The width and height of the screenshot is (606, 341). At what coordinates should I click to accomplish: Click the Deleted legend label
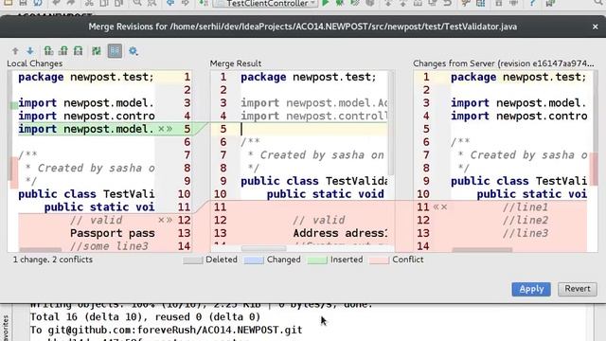(x=222, y=260)
